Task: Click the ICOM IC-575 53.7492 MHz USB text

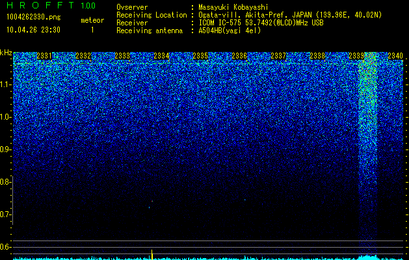Action: click(x=261, y=23)
